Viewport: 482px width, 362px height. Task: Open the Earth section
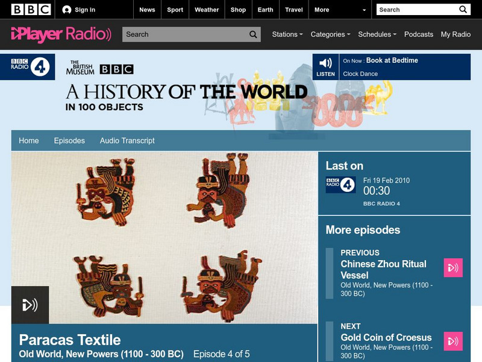265,10
